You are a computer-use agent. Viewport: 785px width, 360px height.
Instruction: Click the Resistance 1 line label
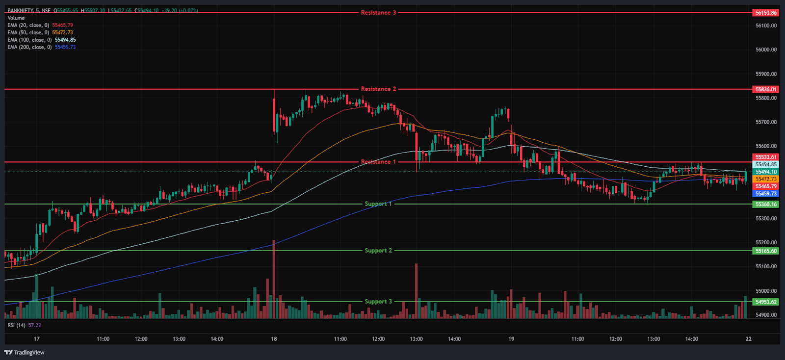[378, 162]
